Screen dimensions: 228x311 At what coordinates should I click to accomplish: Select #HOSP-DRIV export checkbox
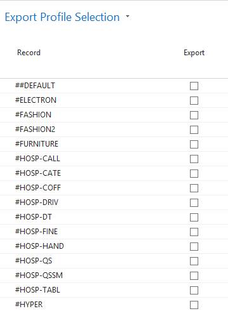(x=194, y=202)
